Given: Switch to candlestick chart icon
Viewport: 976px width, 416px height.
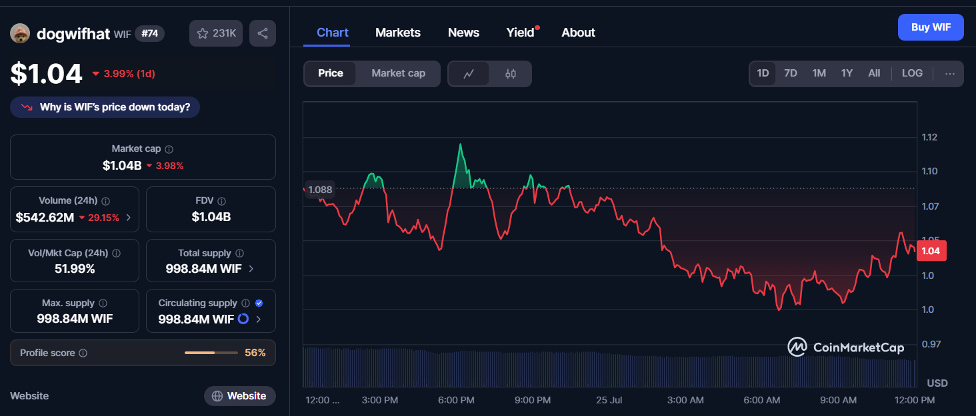Looking at the screenshot, I should coord(511,74).
